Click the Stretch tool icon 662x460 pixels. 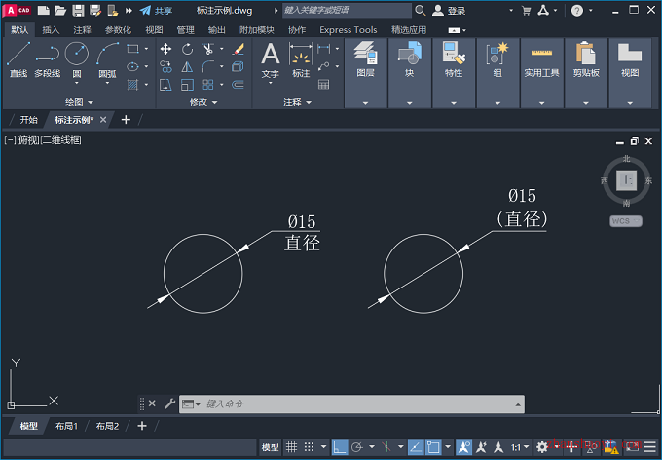click(x=165, y=85)
